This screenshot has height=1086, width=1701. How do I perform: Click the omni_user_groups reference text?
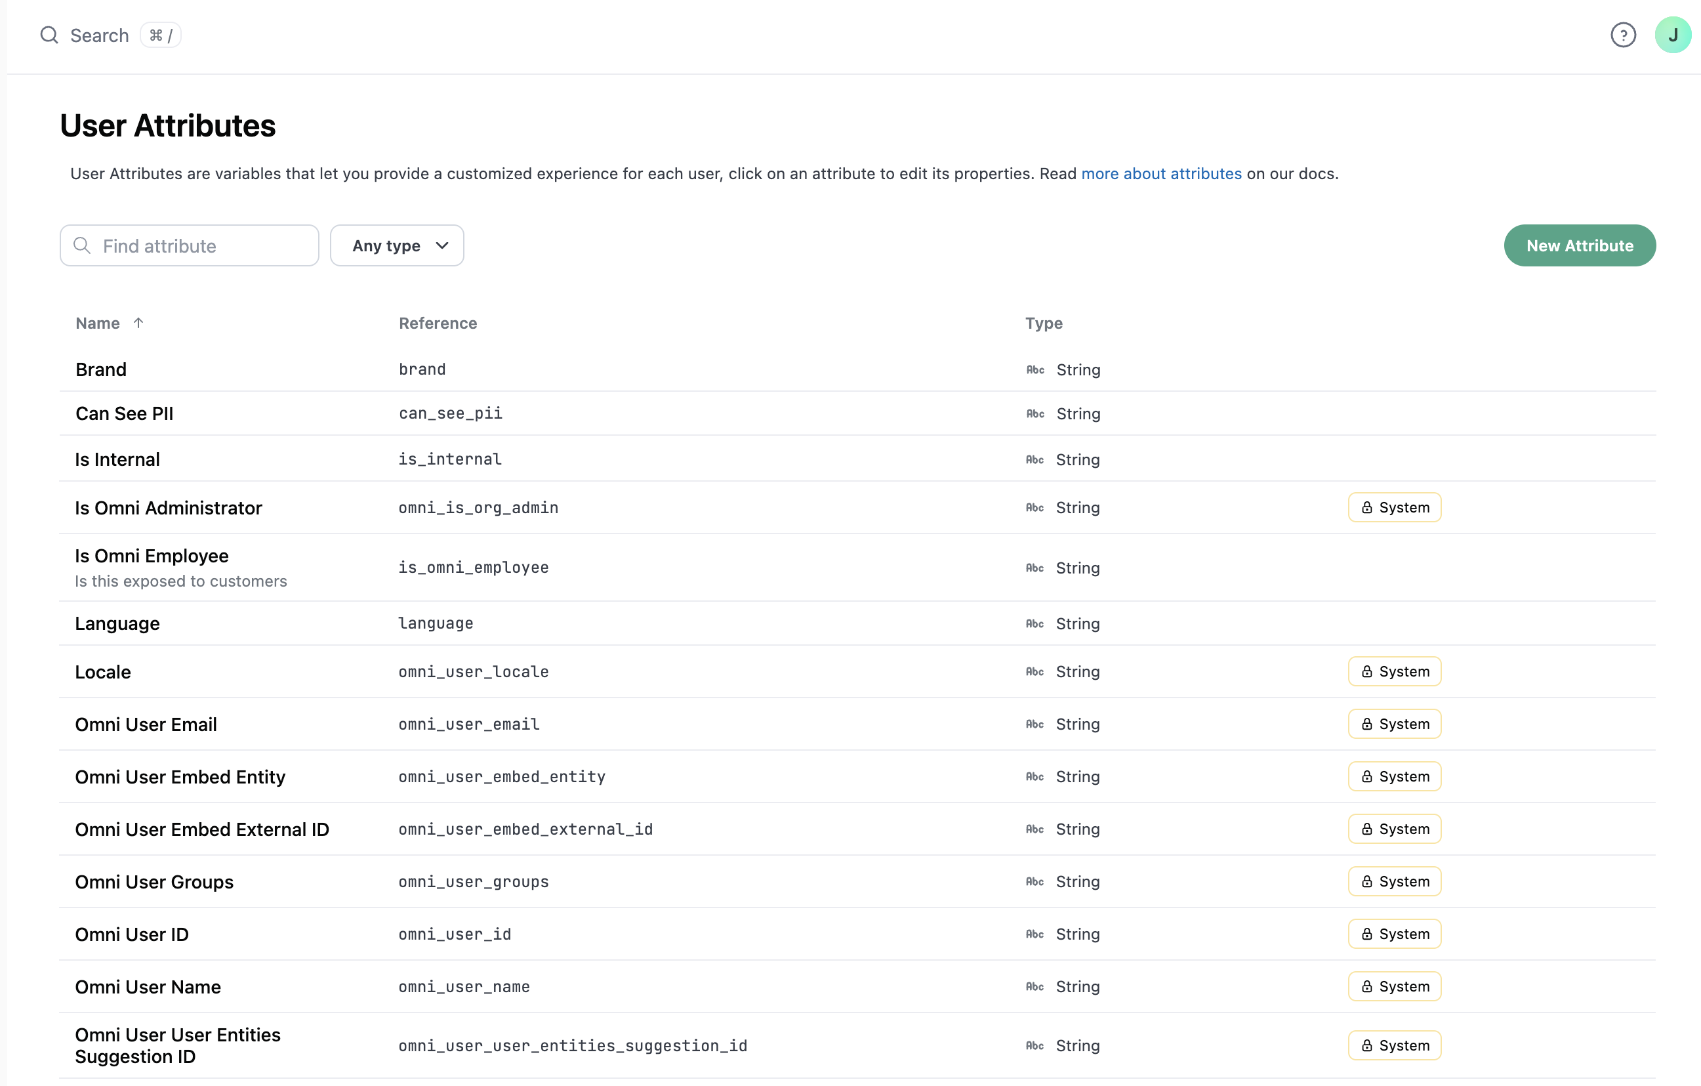[473, 881]
